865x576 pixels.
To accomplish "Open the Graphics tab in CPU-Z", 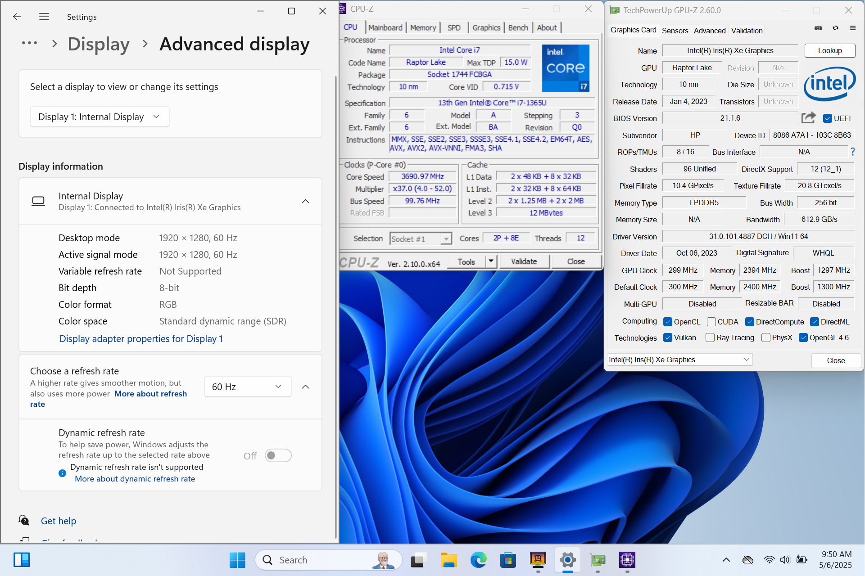I will (x=486, y=27).
